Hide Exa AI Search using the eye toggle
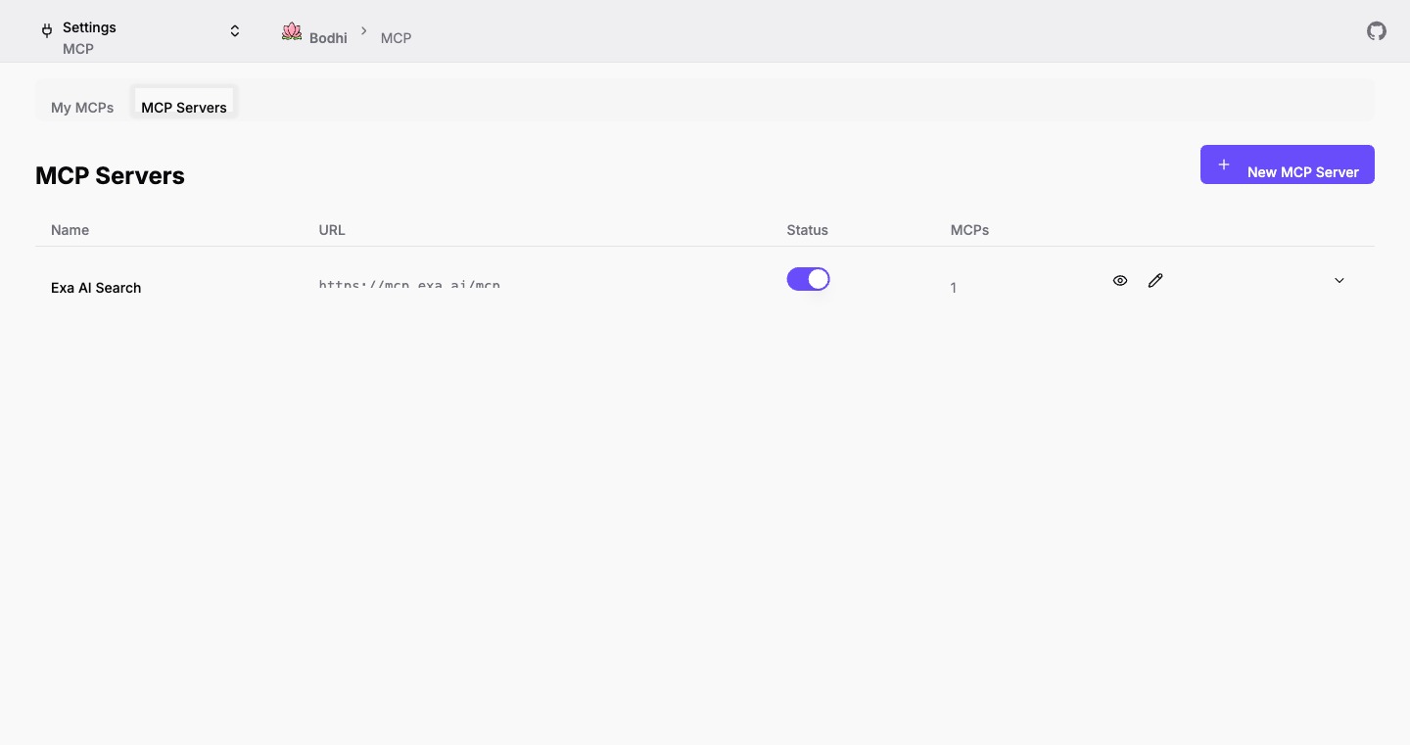Viewport: 1410px width, 745px height. pos(1120,280)
